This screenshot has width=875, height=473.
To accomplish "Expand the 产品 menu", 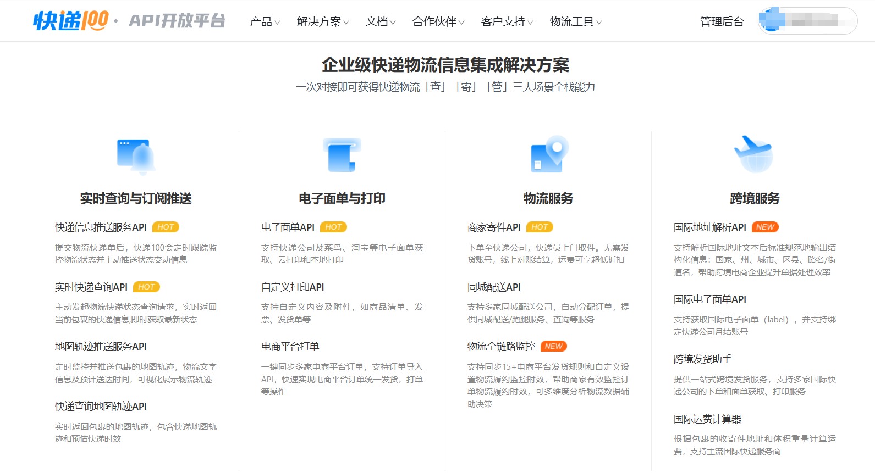I will (265, 21).
